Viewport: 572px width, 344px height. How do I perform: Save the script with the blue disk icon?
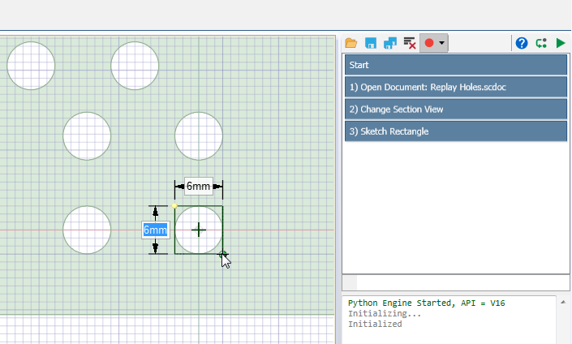tap(371, 43)
